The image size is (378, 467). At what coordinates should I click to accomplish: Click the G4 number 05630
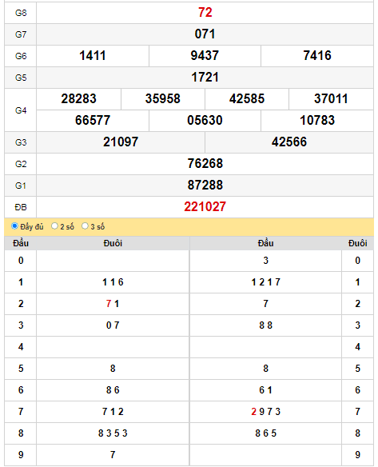click(x=205, y=121)
